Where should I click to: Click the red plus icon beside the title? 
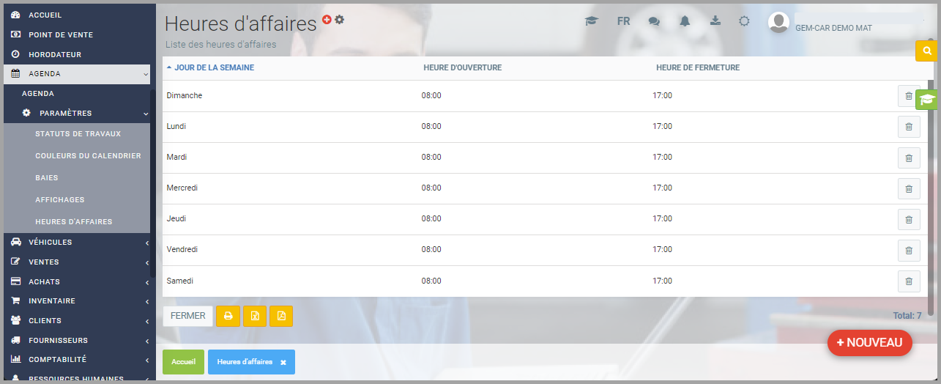[327, 20]
